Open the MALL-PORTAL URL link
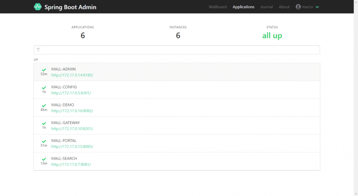Screen dimensions: 358x196 pos(72,147)
